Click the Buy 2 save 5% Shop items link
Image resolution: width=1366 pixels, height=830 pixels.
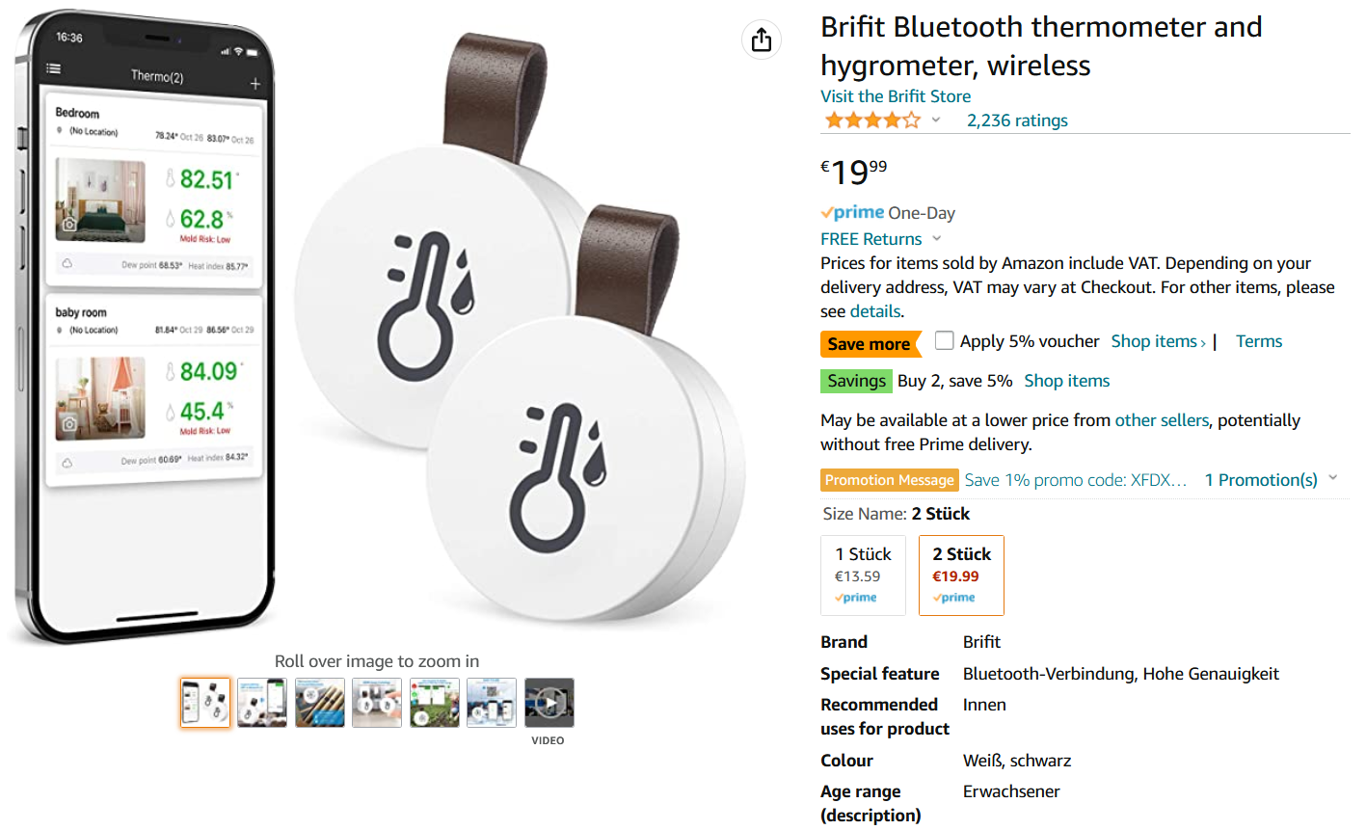point(1066,381)
